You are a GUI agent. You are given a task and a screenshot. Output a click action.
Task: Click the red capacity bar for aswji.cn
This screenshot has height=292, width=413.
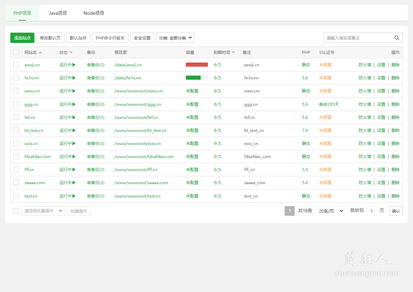(x=197, y=65)
